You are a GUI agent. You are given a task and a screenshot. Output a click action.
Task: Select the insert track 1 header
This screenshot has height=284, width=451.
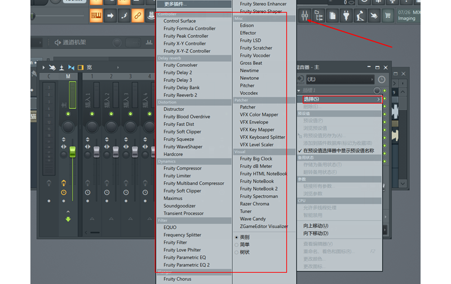(92, 76)
